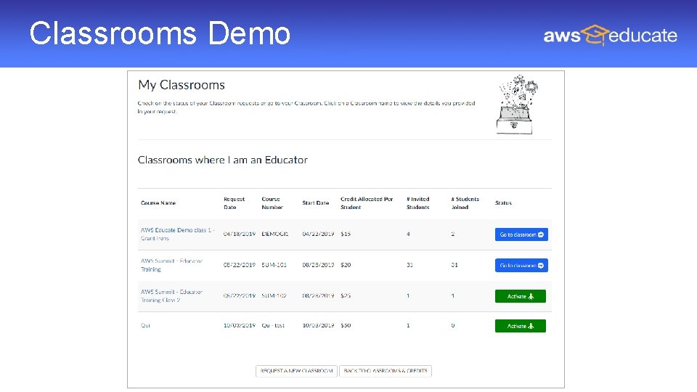
Task: Go to classroom for SUM-101 course
Action: coord(521,266)
